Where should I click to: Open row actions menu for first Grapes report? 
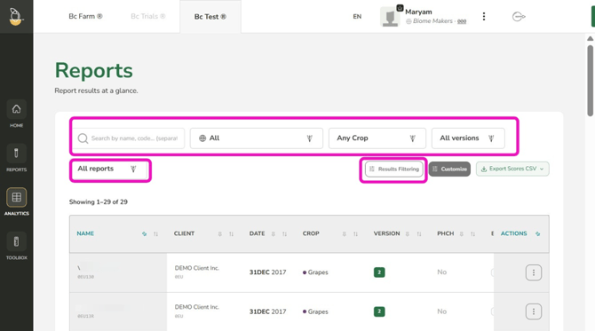point(533,272)
